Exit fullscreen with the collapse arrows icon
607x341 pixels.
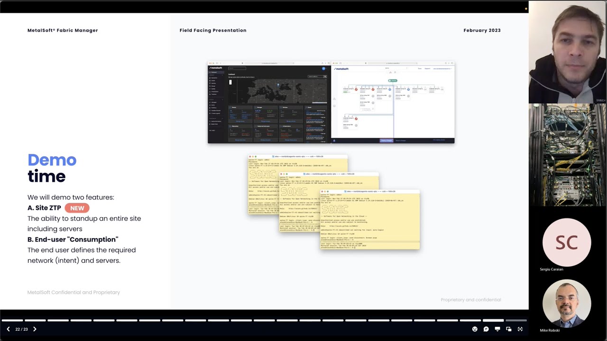coord(520,329)
